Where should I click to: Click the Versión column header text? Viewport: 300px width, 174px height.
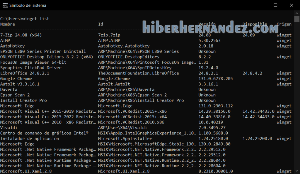pyautogui.click(x=207, y=24)
